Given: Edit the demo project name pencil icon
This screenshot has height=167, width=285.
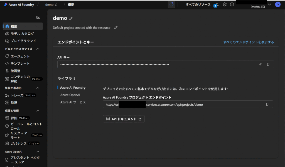Looking at the screenshot, I should (x=71, y=18).
